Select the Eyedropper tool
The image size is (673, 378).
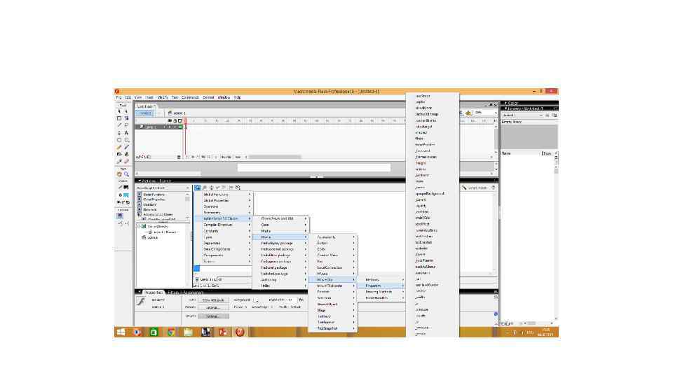pyautogui.click(x=119, y=161)
